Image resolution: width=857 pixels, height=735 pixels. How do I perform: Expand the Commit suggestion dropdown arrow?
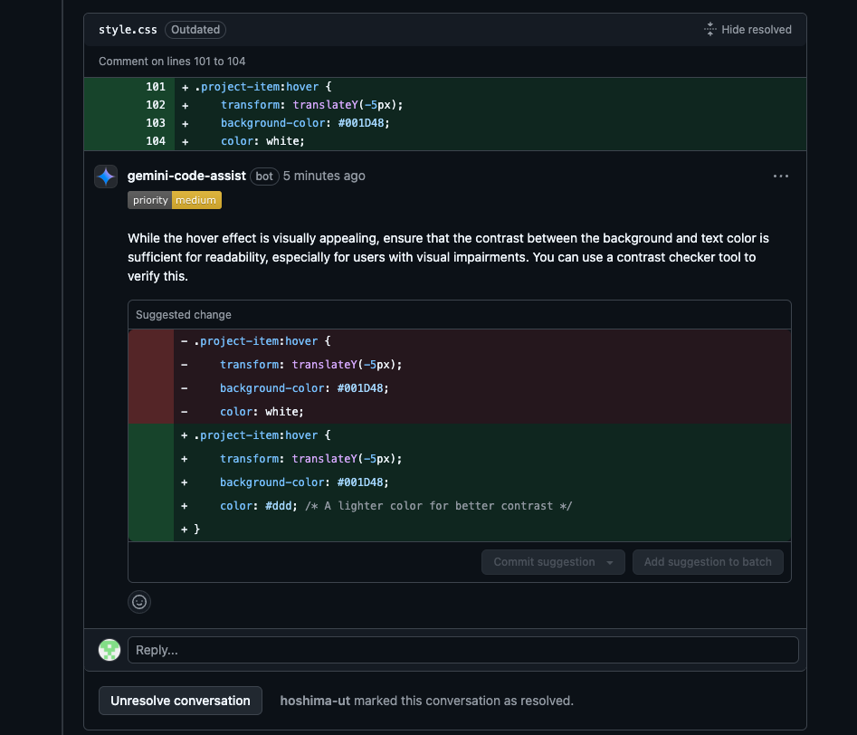point(610,562)
